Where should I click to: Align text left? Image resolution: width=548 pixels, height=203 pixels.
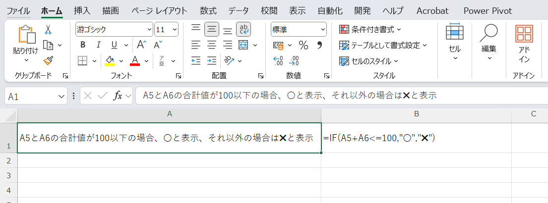196,45
